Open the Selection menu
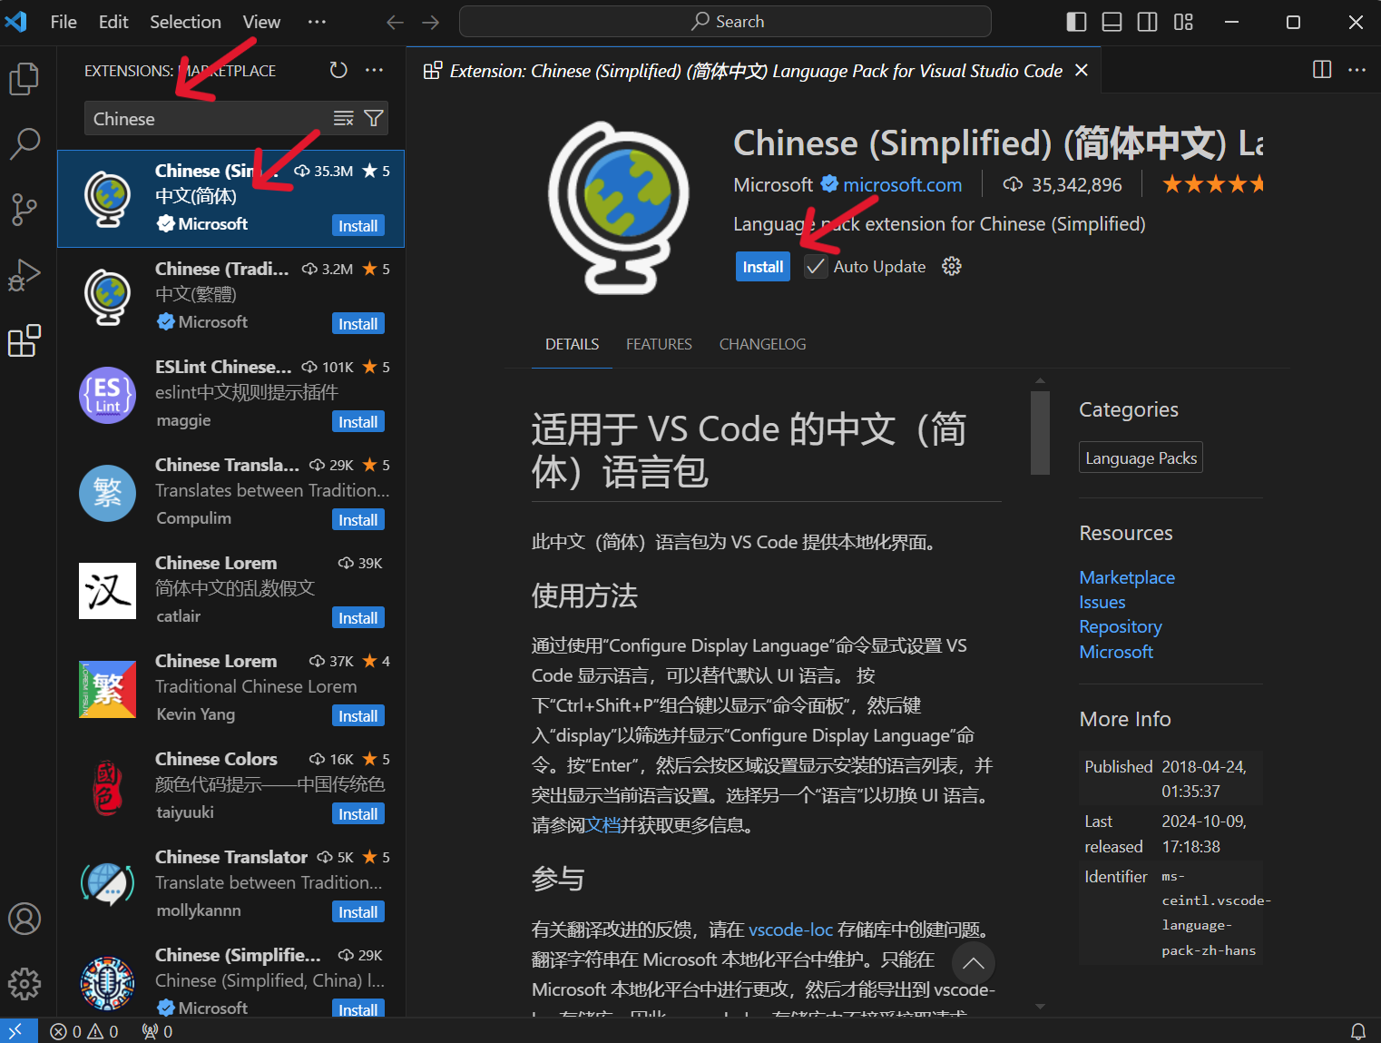 pyautogui.click(x=185, y=22)
